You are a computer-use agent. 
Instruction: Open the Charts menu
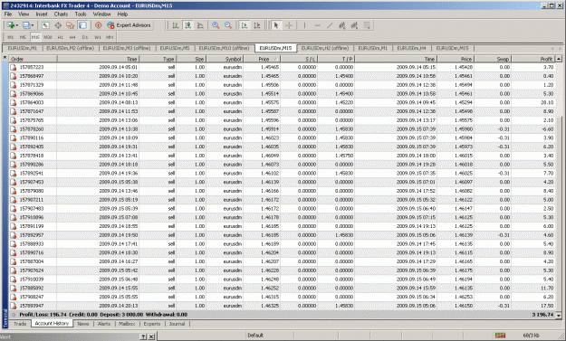pos(61,14)
